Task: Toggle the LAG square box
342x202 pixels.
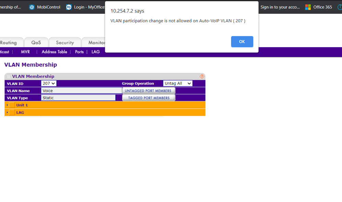Action: 12,112
